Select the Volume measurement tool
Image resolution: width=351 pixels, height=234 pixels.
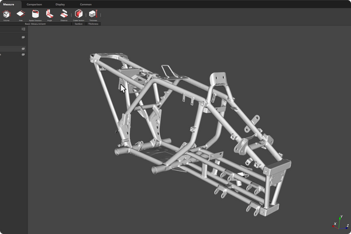point(6,14)
